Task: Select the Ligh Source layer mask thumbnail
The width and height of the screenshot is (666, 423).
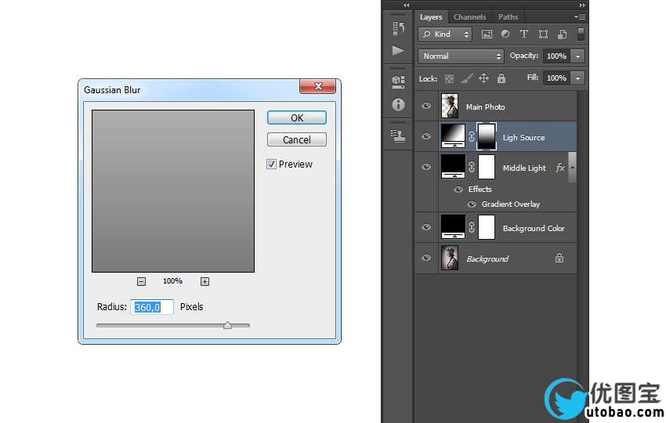Action: 487,136
